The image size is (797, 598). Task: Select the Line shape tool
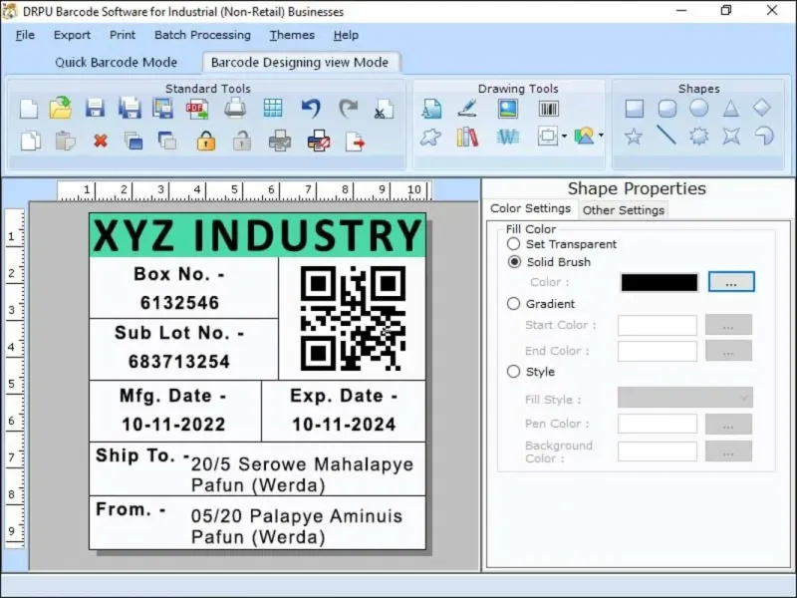(x=666, y=137)
